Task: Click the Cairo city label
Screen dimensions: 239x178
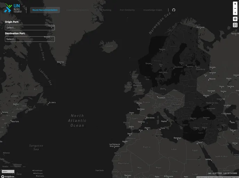Action: point(200,143)
